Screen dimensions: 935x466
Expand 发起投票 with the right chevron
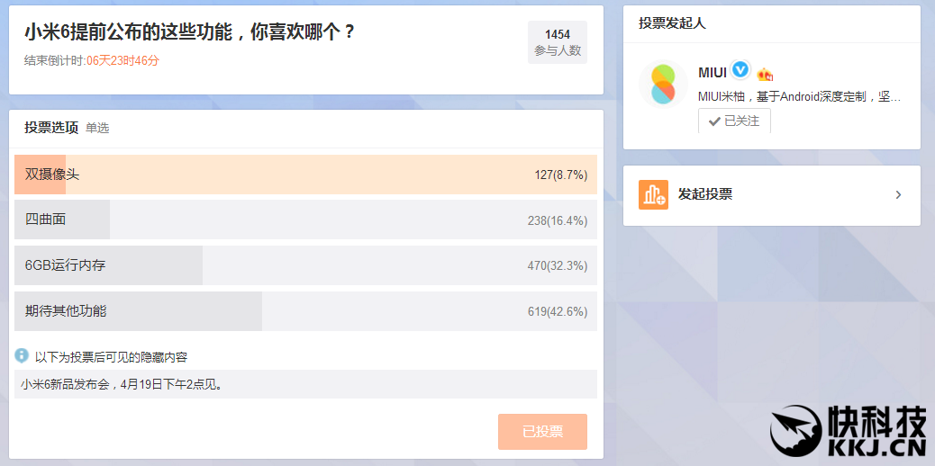(x=898, y=194)
